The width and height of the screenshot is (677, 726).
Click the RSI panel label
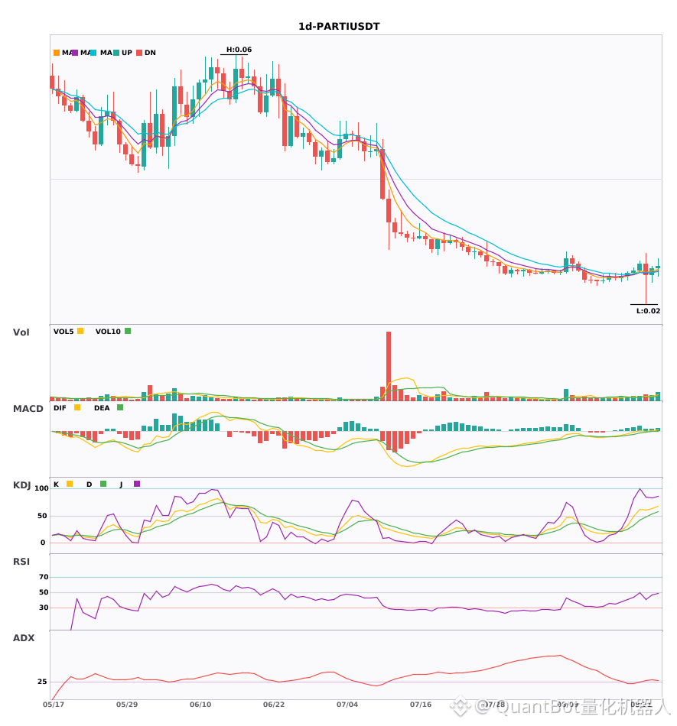tap(21, 562)
